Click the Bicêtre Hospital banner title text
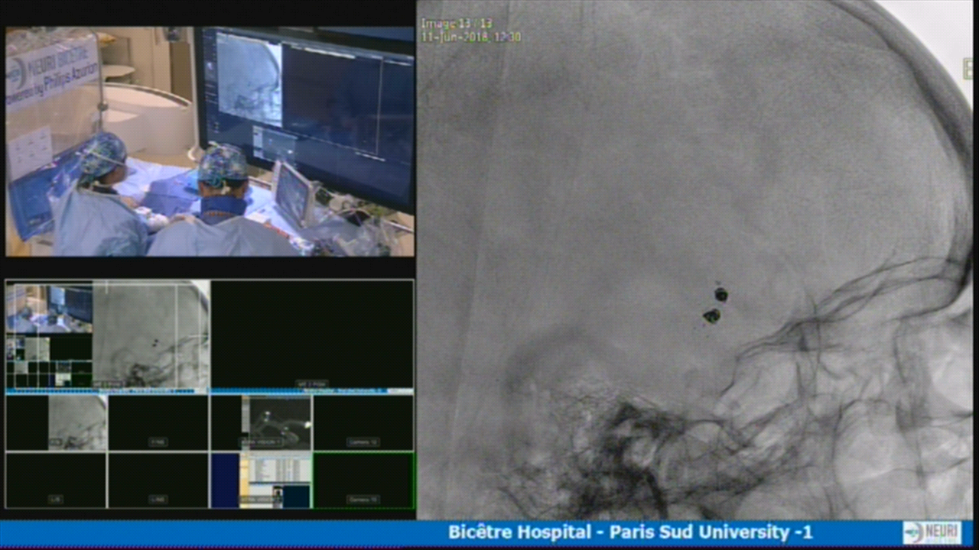979x550 pixels. tap(629, 532)
